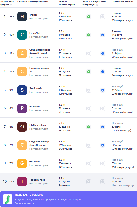Image resolution: width=137 pixels, height=207 pixels.
Task: Click 'Наполнение профиля' column header
Action: pyautogui.click(x=123, y=2)
